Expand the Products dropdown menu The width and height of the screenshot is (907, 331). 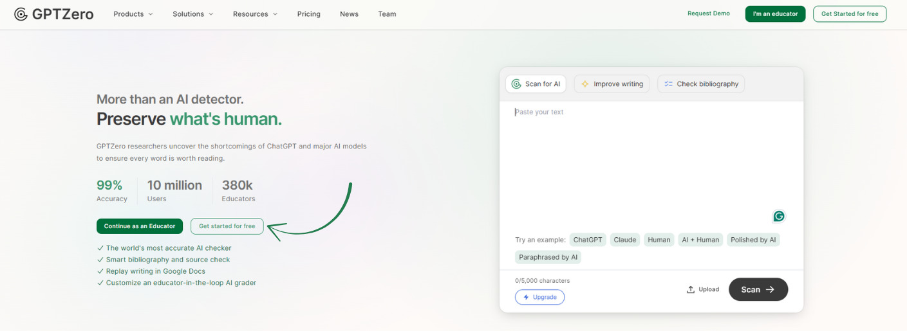point(133,14)
